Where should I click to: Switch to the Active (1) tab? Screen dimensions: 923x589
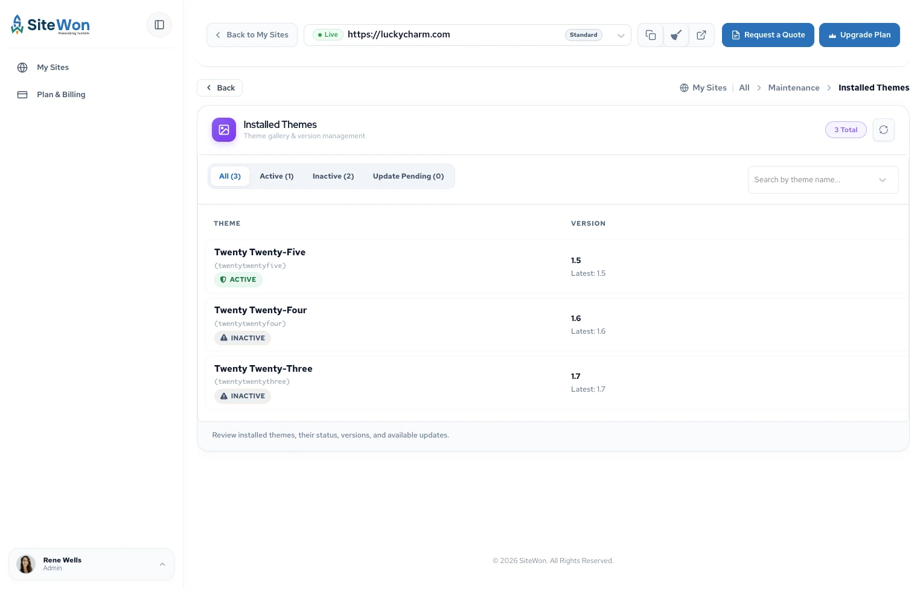(x=276, y=176)
